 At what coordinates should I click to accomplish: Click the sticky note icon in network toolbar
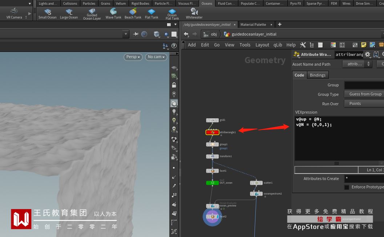coord(364,45)
